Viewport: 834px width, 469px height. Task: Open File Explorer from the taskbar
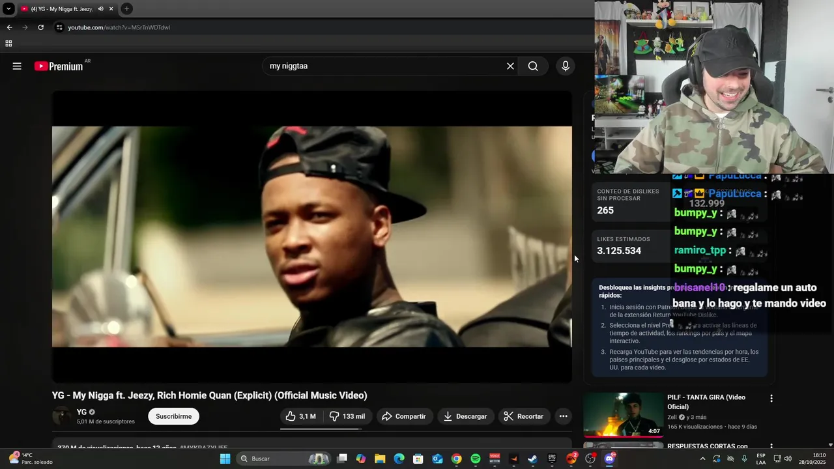[x=380, y=459]
